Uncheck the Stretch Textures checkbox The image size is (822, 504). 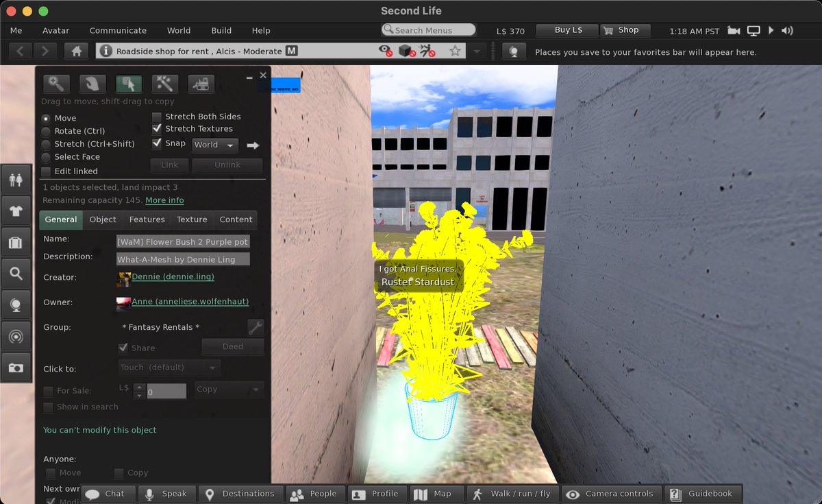click(157, 128)
